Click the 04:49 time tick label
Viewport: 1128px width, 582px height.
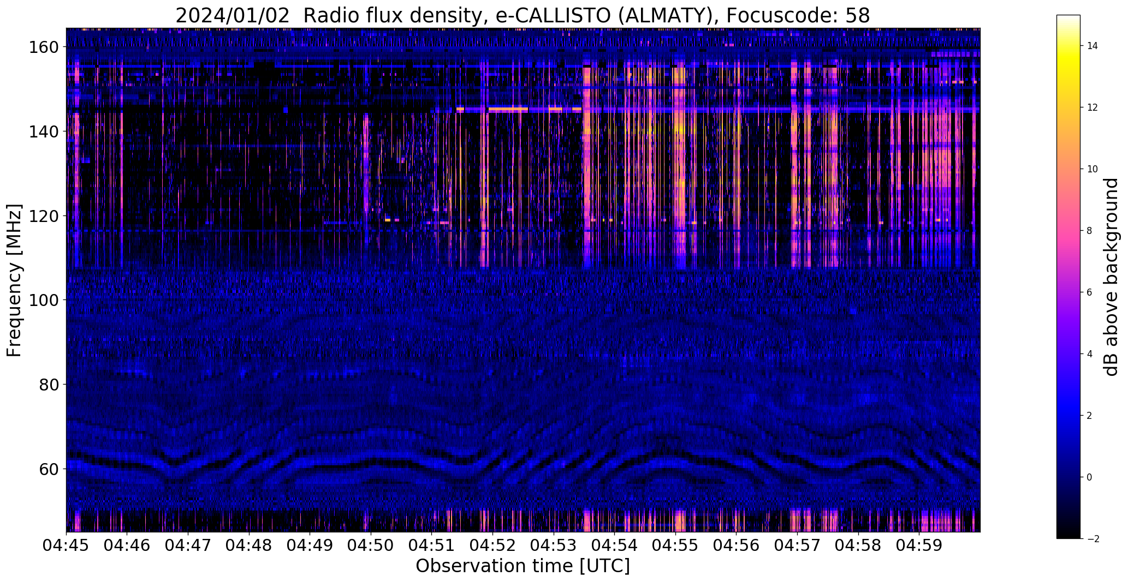310,545
